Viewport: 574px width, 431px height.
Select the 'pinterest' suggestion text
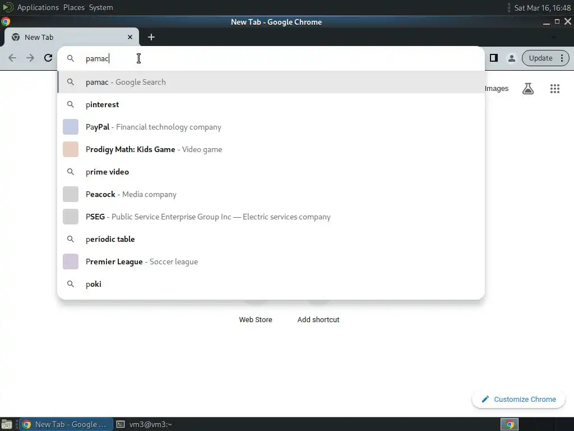pyautogui.click(x=102, y=104)
